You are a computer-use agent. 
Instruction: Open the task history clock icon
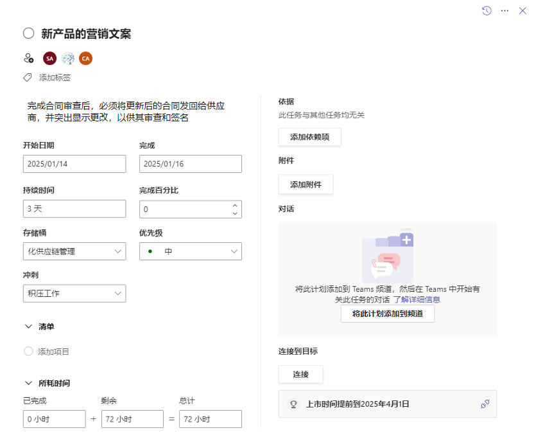(x=487, y=11)
